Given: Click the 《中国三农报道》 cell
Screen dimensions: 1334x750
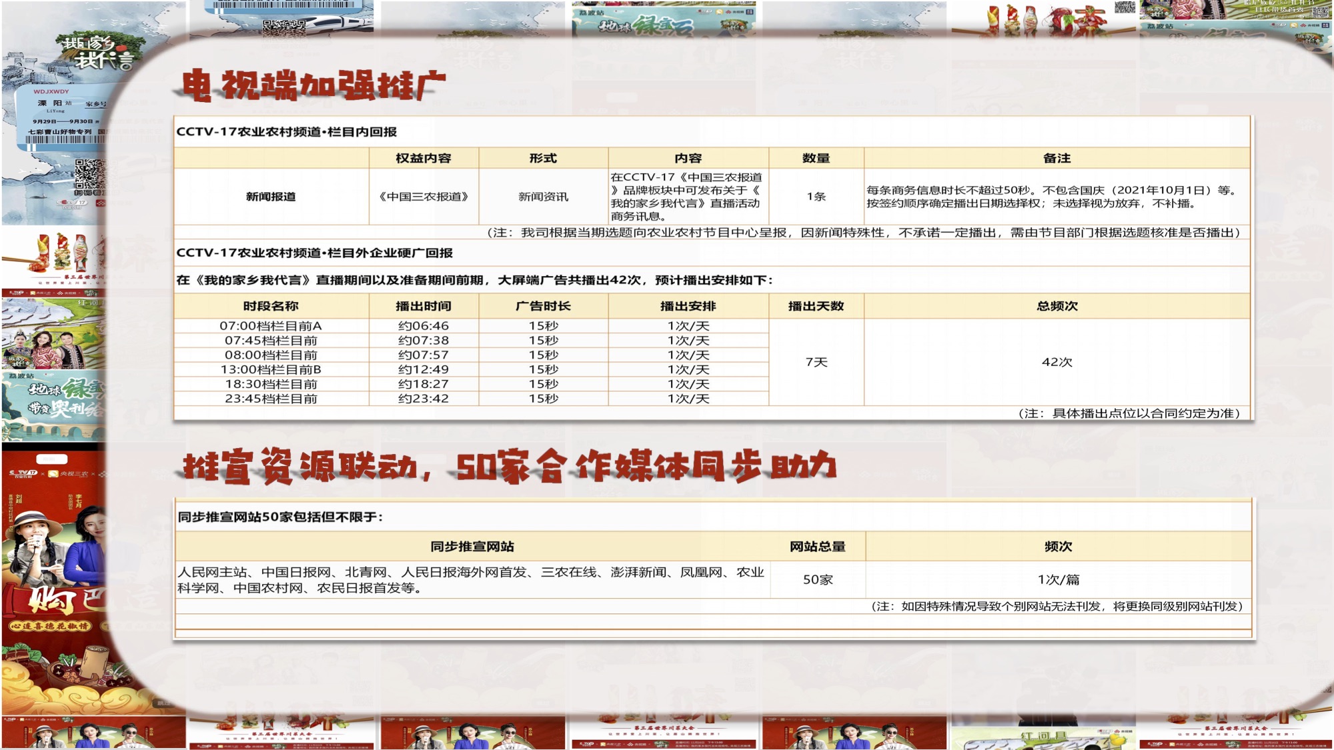Looking at the screenshot, I should click(x=424, y=197).
